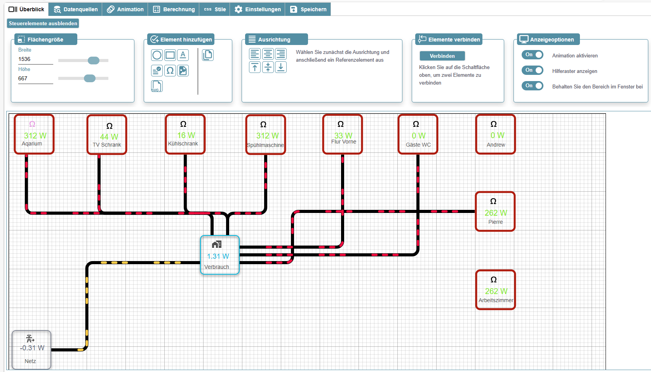
Task: Toggle 'Hilferaster anzeigen' switch
Action: pos(533,70)
